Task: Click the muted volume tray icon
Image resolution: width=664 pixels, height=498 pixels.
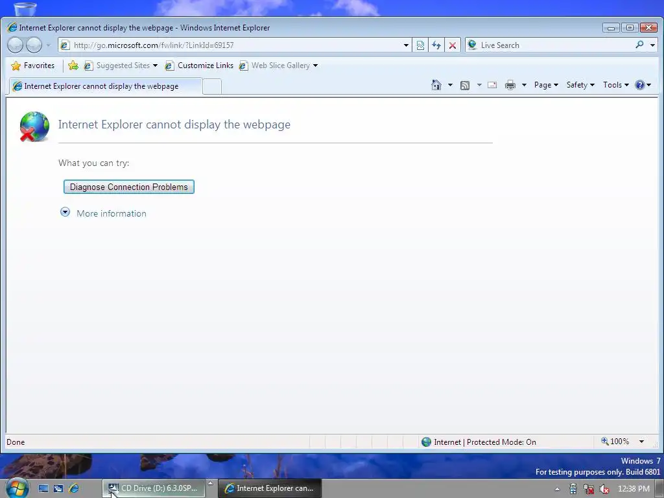Action: 604,489
